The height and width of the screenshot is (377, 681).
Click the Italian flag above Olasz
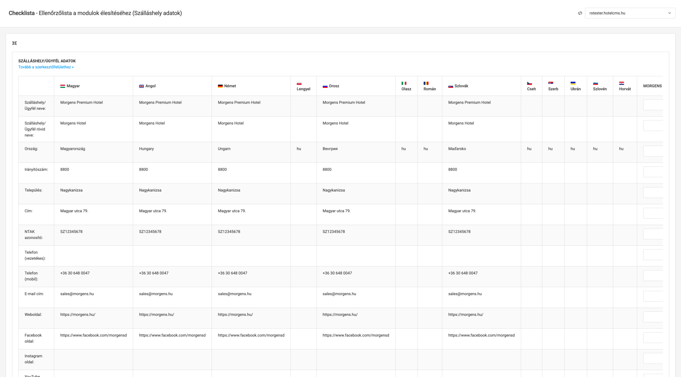[404, 83]
